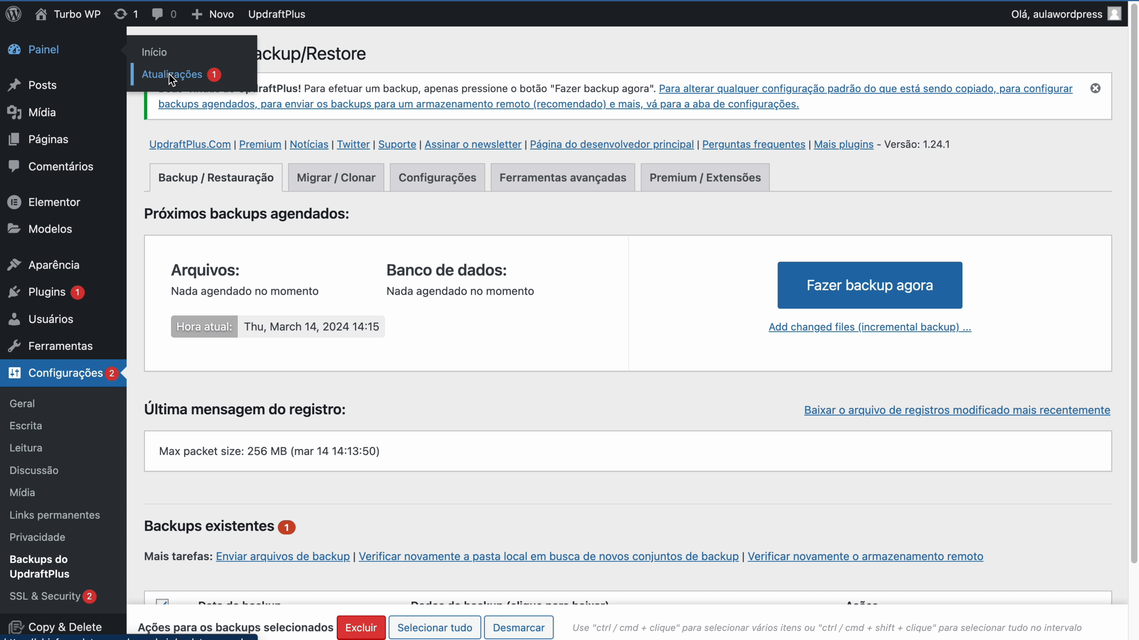Select Atualizações in the Painel submenu
1139x640 pixels.
pos(172,75)
